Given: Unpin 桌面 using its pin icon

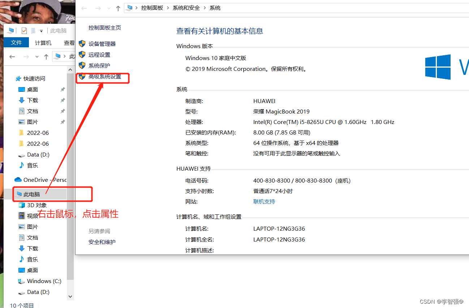Looking at the screenshot, I should pyautogui.click(x=63, y=89).
